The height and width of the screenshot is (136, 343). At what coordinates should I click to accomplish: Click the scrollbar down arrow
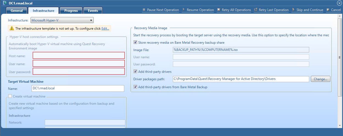coord(340,126)
